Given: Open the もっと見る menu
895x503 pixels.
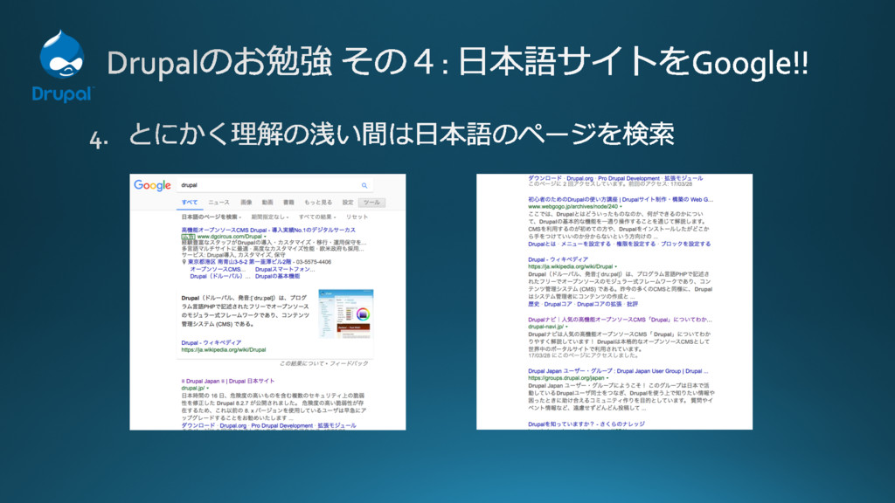Looking at the screenshot, I should click(318, 203).
